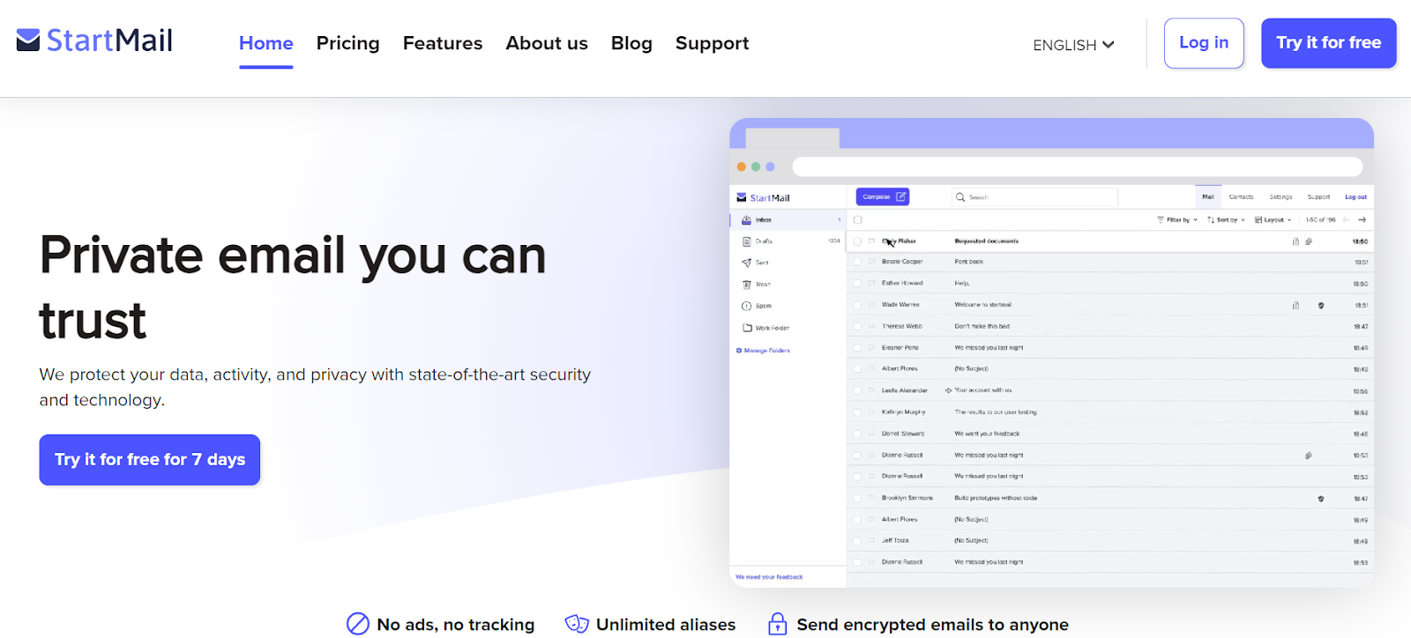
Task: Click the attachment icon on Requested documents row
Action: coord(1309,241)
